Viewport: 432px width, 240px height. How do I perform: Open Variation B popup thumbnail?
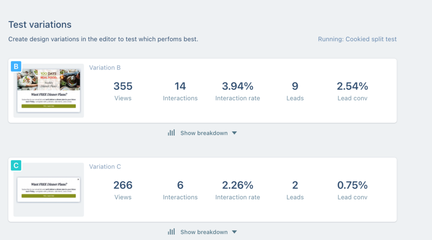[49, 90]
